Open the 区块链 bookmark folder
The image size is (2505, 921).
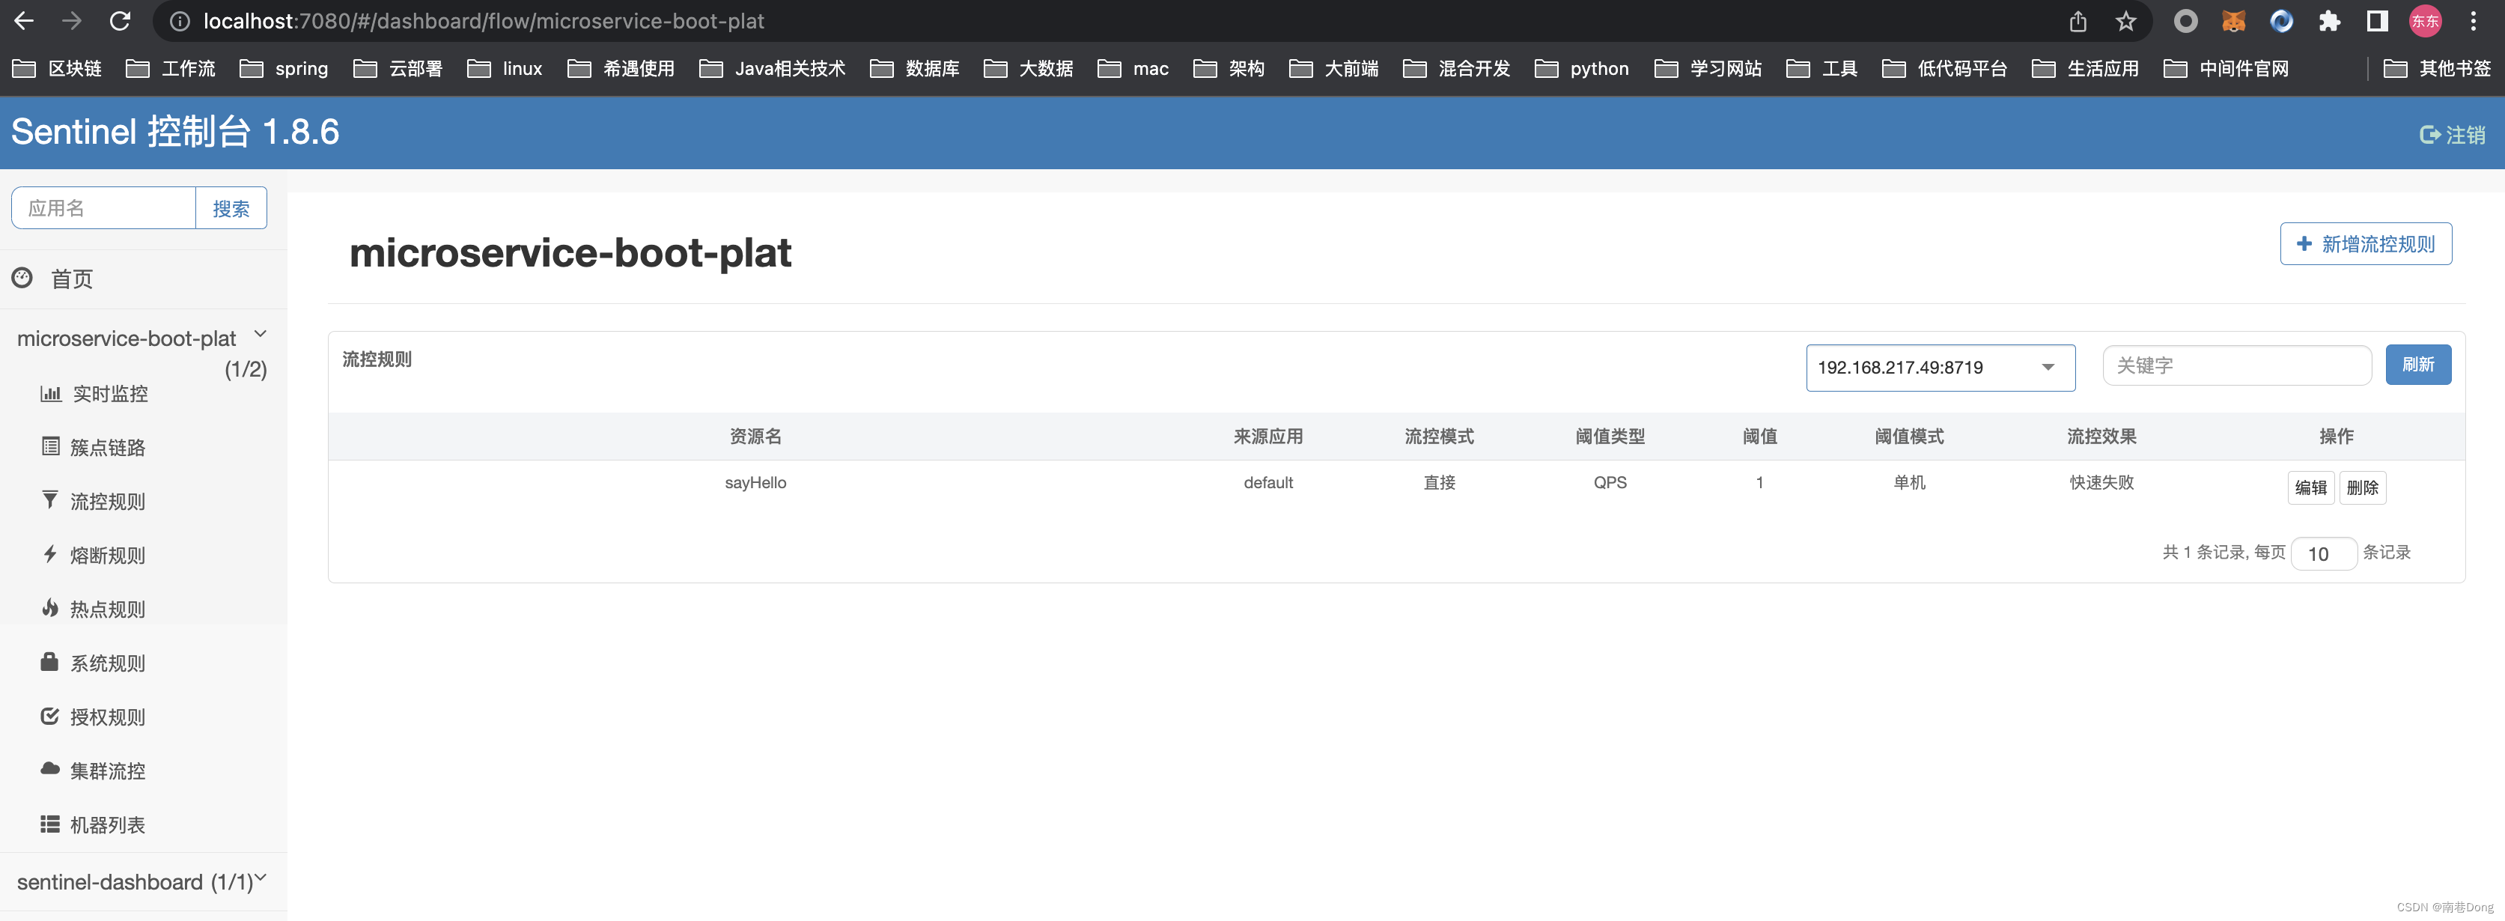click(58, 68)
